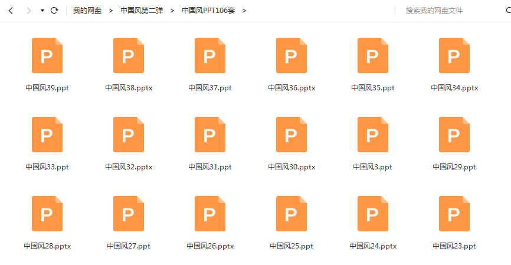The width and height of the screenshot is (511, 265).
Task: Select file icon 中国风32.pptx
Action: pyautogui.click(x=129, y=135)
